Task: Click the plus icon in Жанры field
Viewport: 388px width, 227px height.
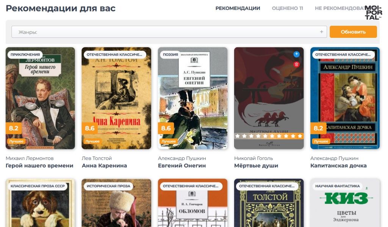Action: tap(321, 32)
